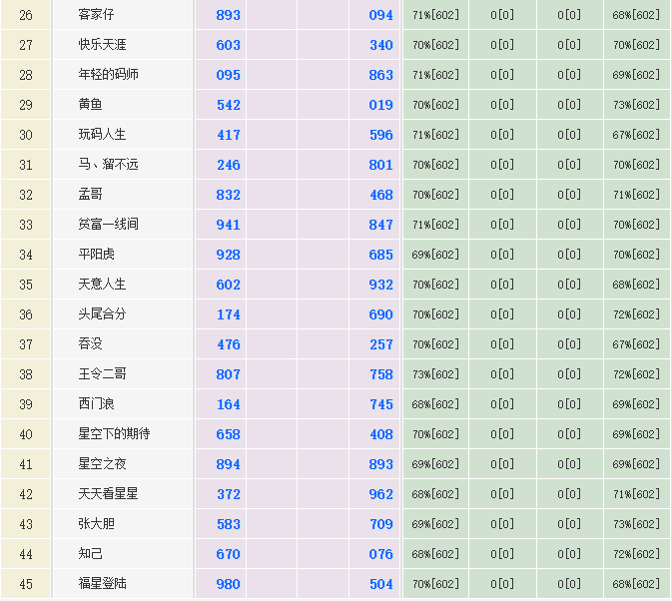The height and width of the screenshot is (601, 672).
Task: Select the name 孟哥
Action: pos(90,195)
